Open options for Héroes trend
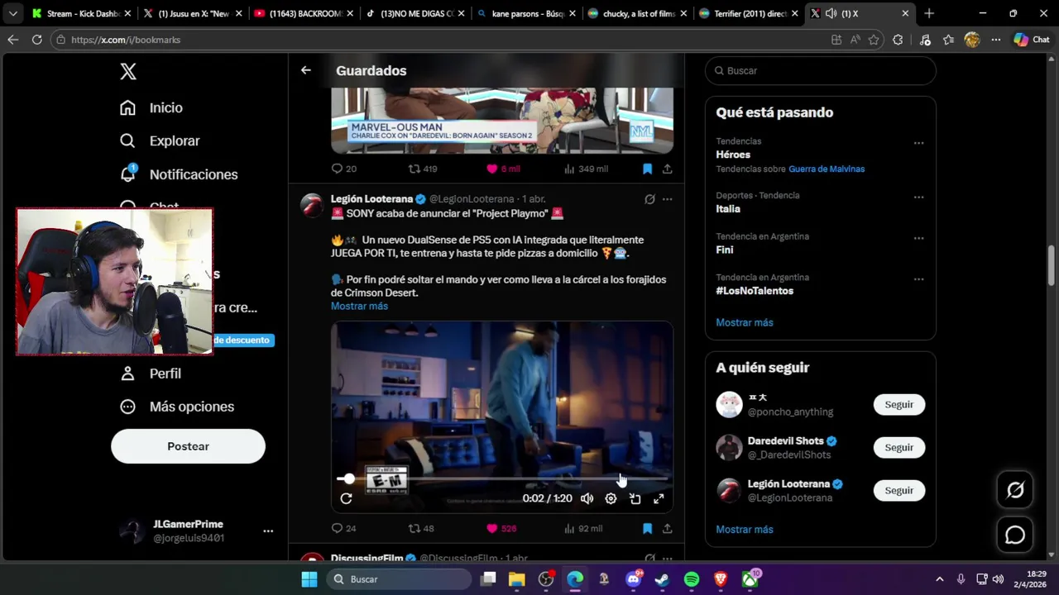This screenshot has height=595, width=1059. pyautogui.click(x=918, y=143)
